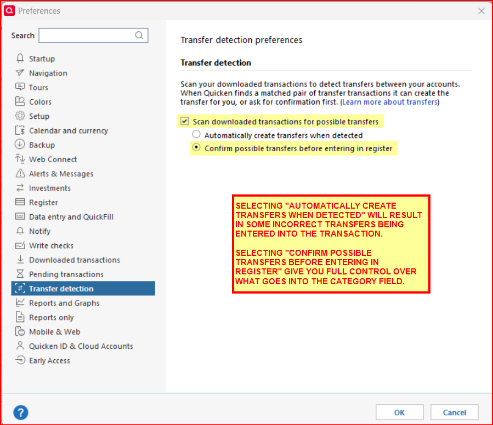This screenshot has height=425, width=493.
Task: Click the Transfer detection bracket icon
Action: (20, 289)
